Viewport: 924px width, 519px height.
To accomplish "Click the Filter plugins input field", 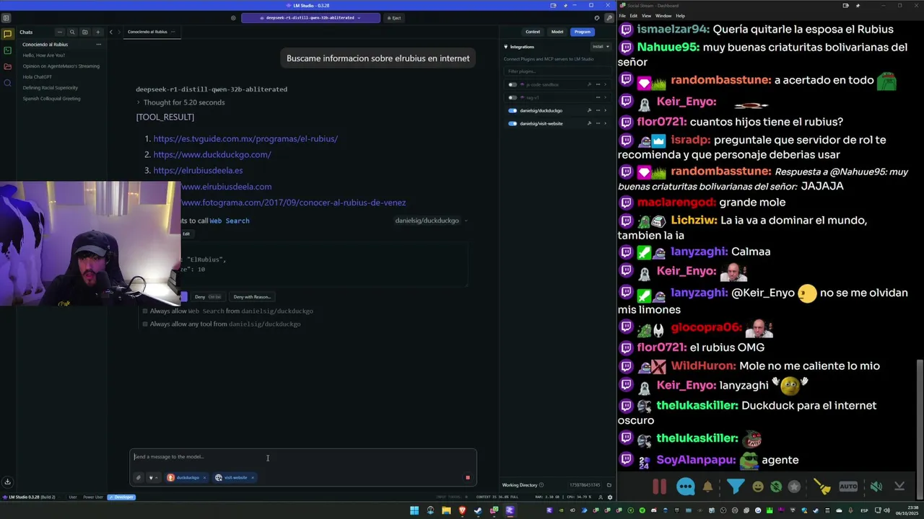I will [x=557, y=71].
